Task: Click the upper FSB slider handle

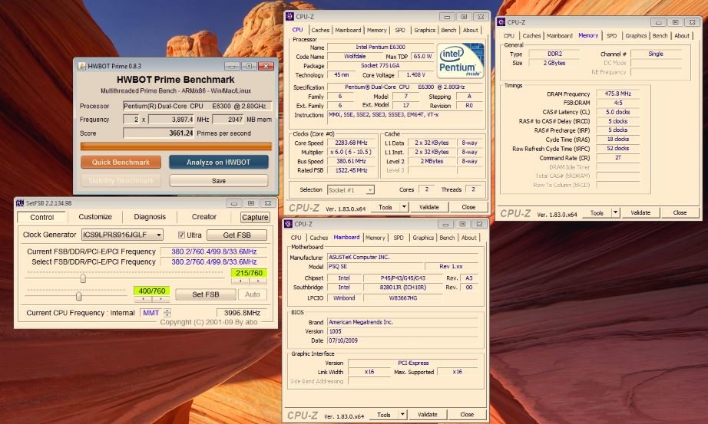Action: 83,278
